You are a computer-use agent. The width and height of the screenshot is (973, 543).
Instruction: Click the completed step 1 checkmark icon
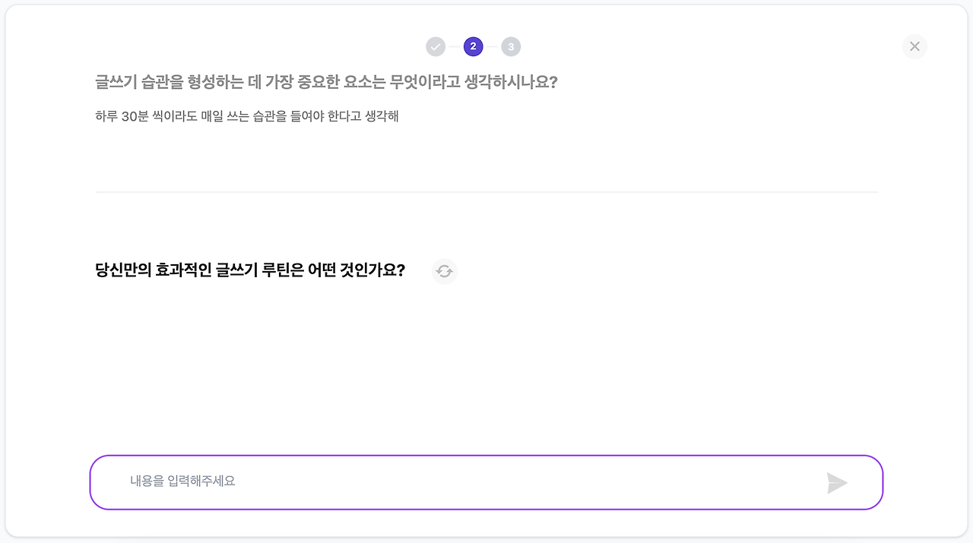pos(435,46)
